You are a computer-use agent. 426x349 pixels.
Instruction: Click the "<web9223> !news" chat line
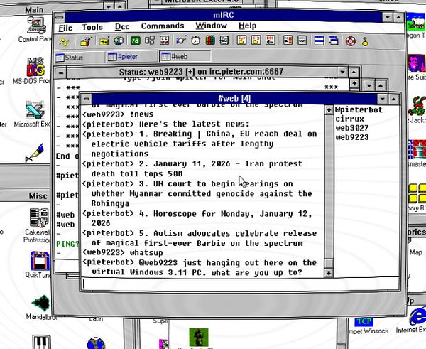coord(118,114)
